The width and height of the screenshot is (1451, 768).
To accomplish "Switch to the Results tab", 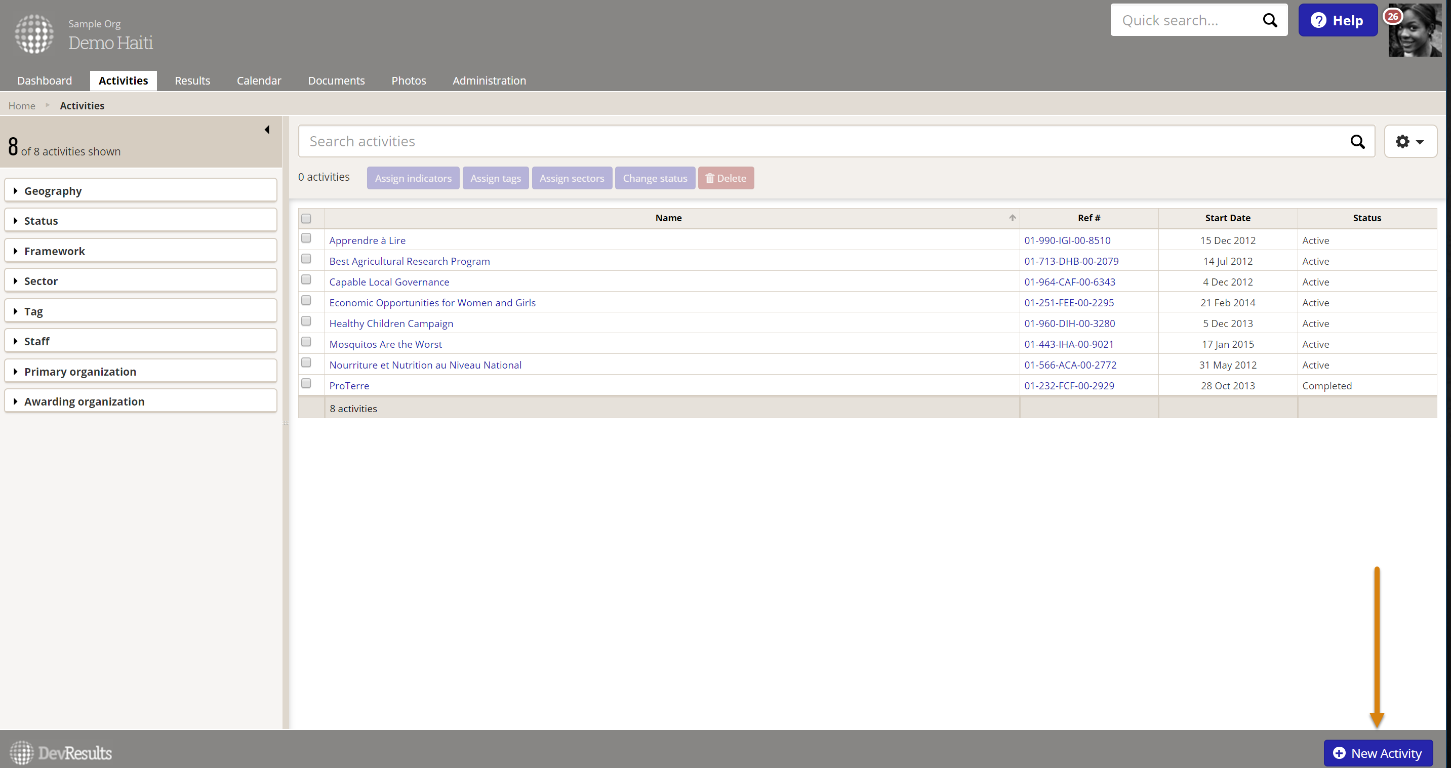I will (192, 80).
